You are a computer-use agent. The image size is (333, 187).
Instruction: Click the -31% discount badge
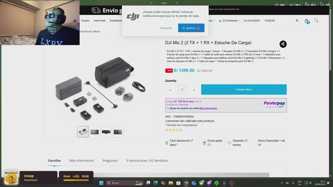[x=169, y=71]
